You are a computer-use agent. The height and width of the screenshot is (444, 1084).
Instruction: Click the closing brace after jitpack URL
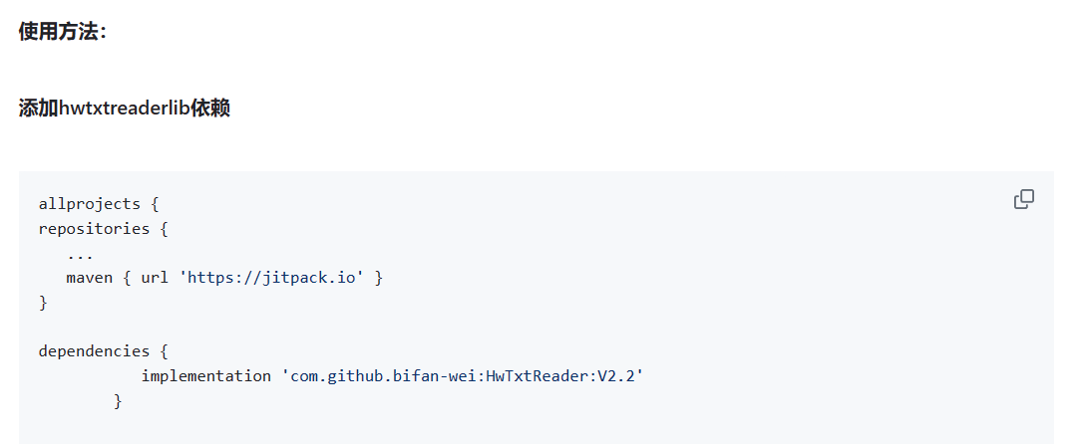click(x=379, y=278)
